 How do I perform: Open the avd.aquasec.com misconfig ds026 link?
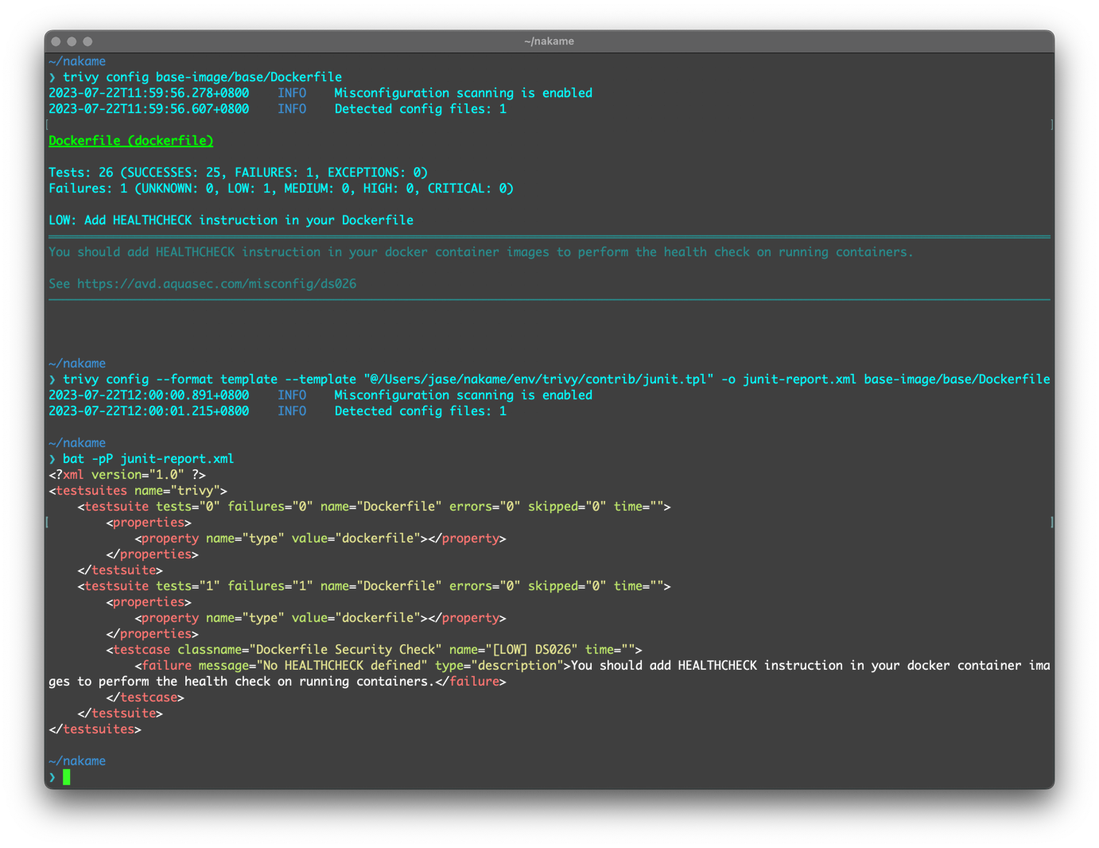[x=216, y=284]
